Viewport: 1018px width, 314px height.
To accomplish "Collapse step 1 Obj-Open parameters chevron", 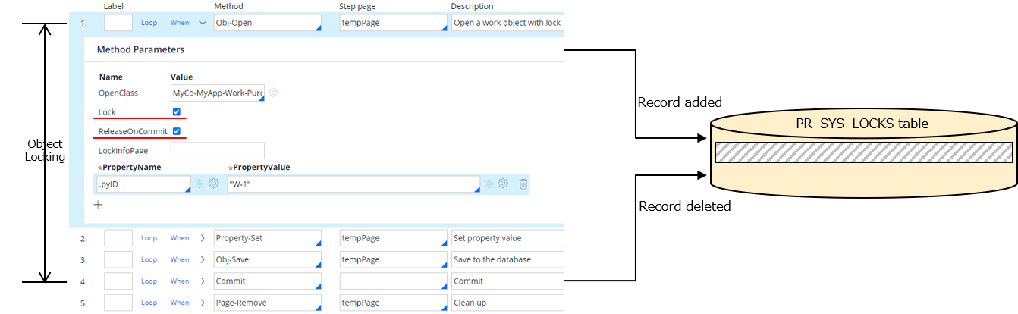I will click(x=203, y=23).
